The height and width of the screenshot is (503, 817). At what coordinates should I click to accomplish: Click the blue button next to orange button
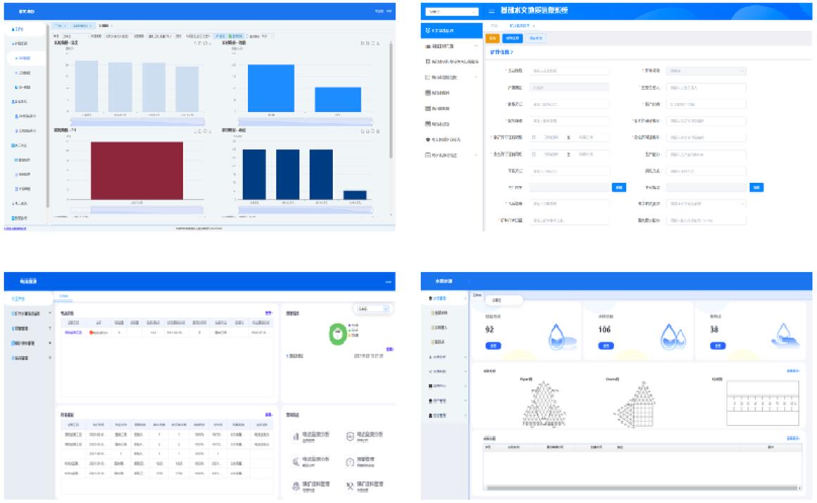pyautogui.click(x=513, y=39)
